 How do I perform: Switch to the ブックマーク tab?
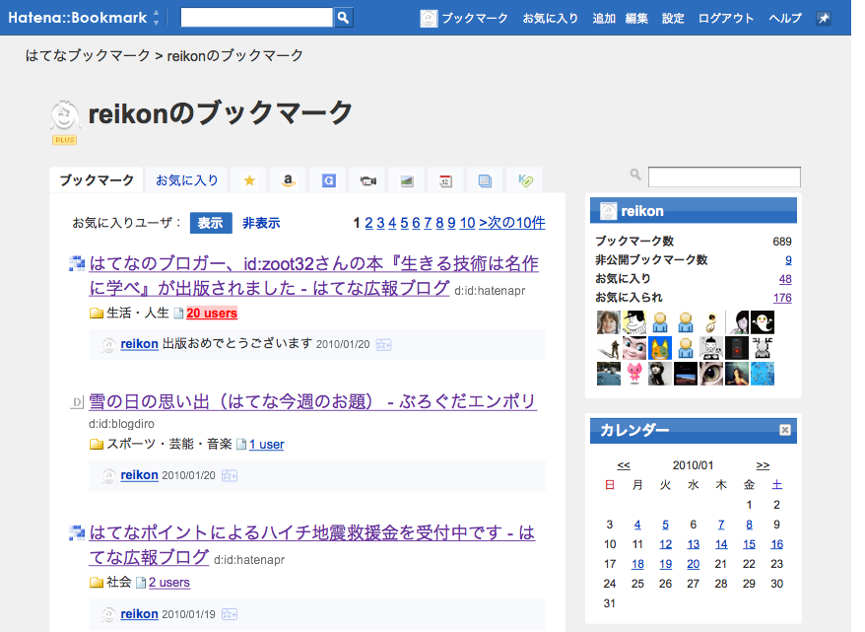[97, 180]
